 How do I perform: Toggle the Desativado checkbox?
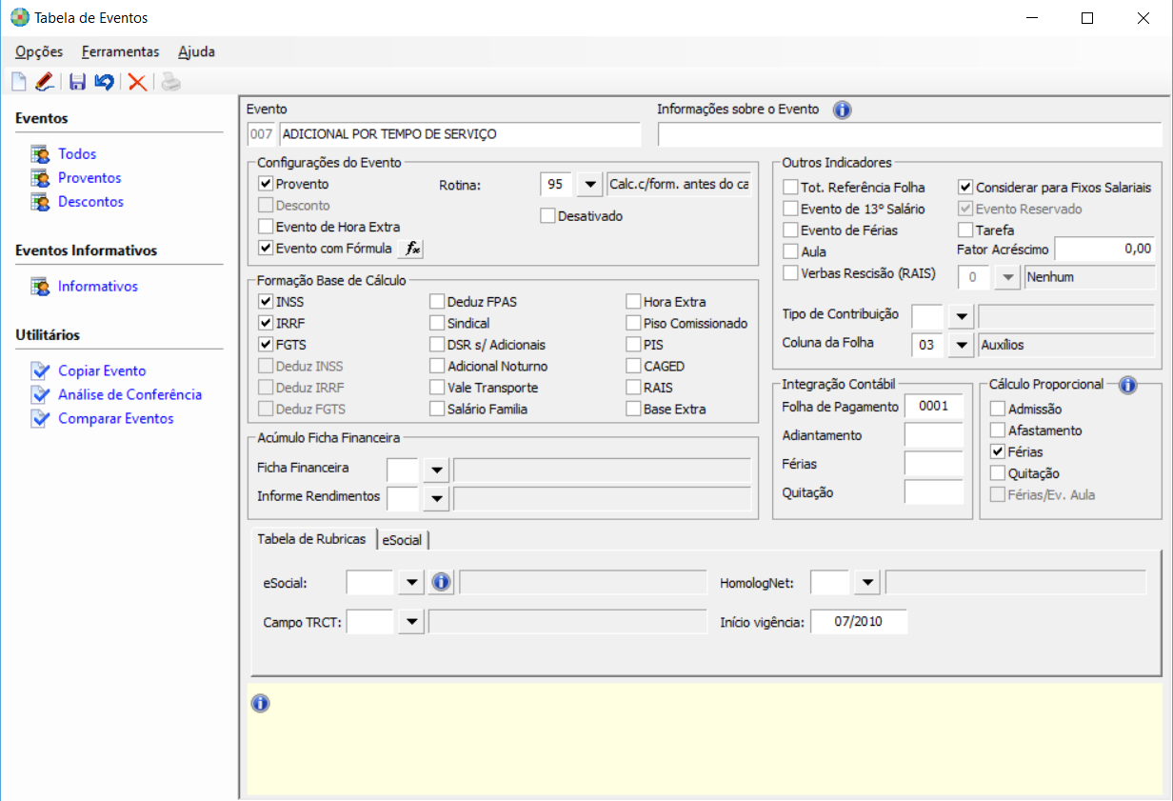click(x=547, y=216)
